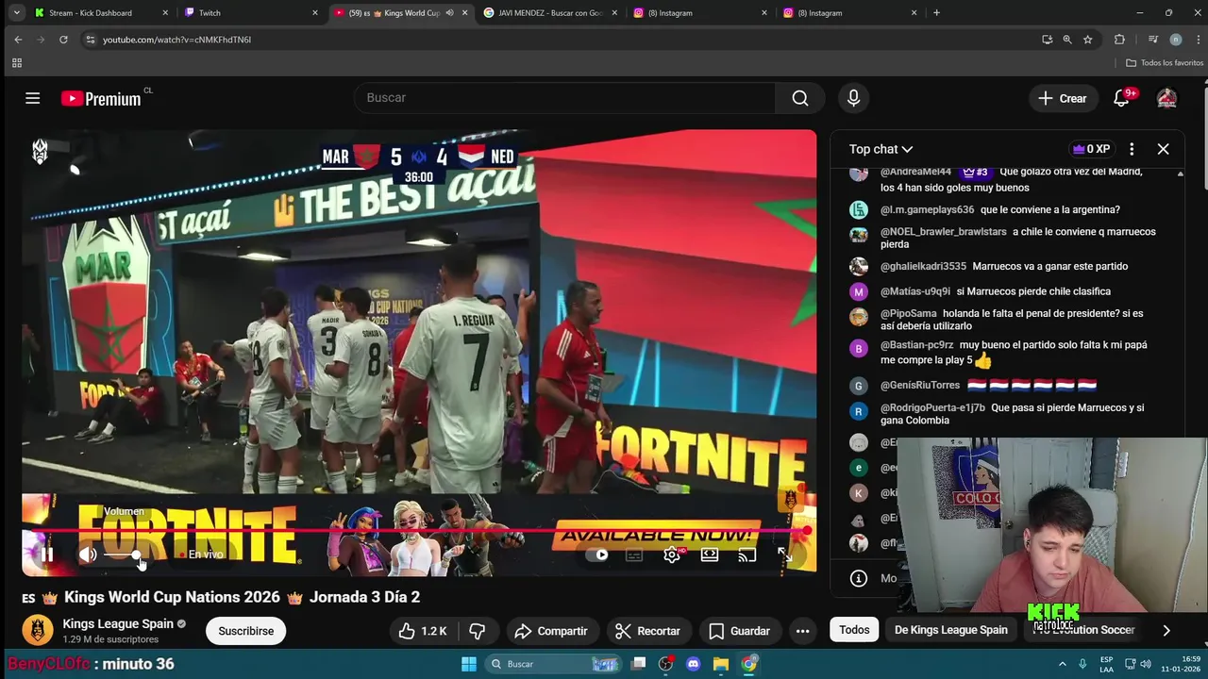Image resolution: width=1208 pixels, height=679 pixels.
Task: Open the Windows Start menu
Action: tap(469, 664)
